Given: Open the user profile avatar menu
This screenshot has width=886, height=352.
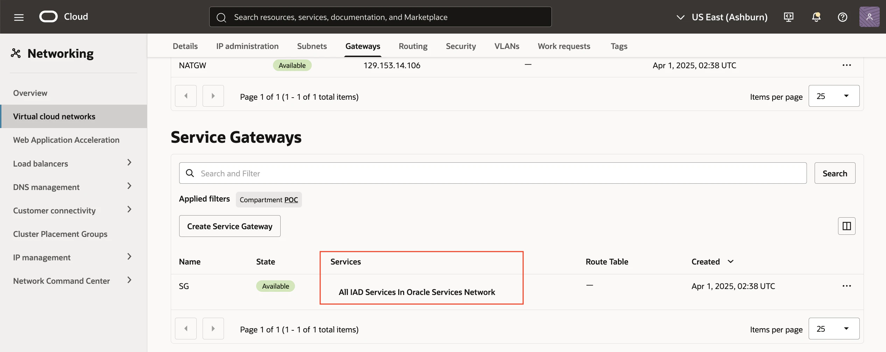Looking at the screenshot, I should coord(870,17).
